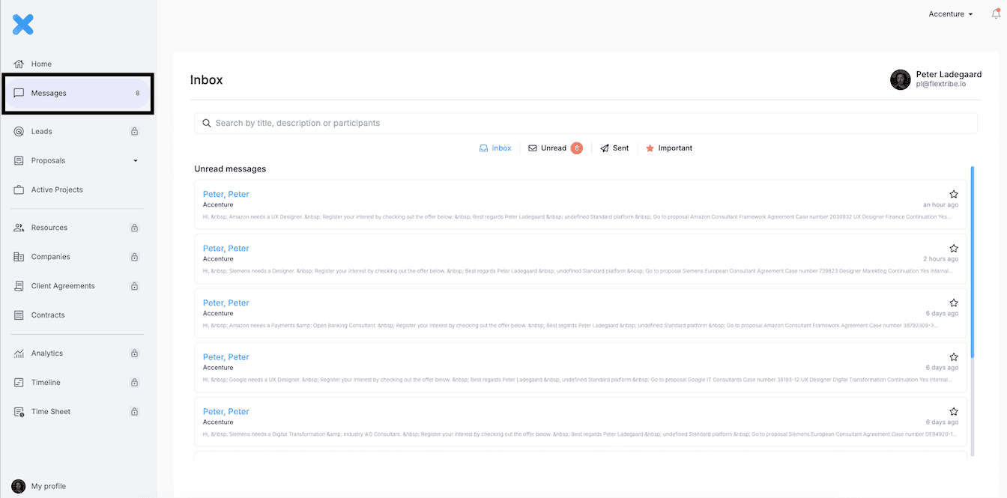Open the Accenture account dropdown

[x=951, y=14]
